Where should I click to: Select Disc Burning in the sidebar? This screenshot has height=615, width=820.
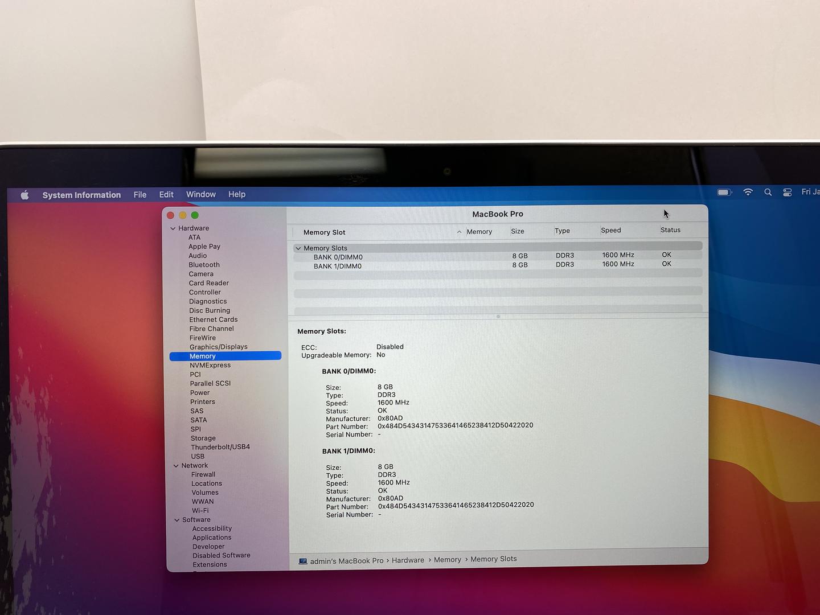click(210, 310)
